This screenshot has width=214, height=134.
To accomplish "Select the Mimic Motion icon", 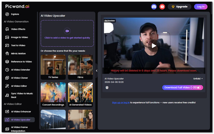I will [7, 53].
